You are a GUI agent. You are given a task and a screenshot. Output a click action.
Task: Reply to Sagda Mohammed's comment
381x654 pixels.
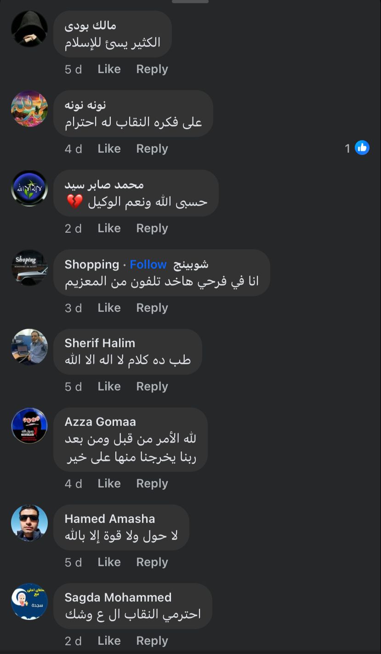[152, 641]
